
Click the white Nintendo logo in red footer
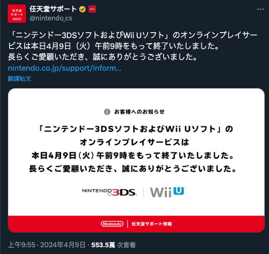click(112, 224)
